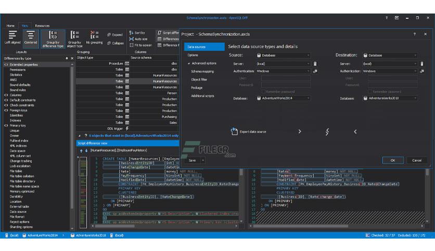This screenshot has height=251, width=435.
Task: Click the Cancel button
Action: coord(417,160)
